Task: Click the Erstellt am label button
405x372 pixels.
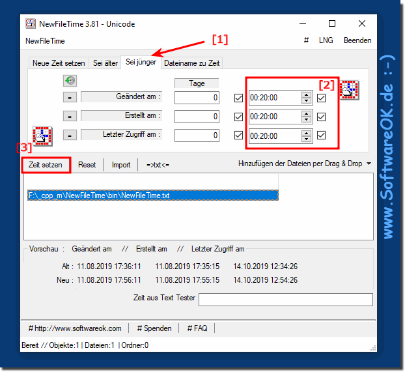Action: coord(121,115)
